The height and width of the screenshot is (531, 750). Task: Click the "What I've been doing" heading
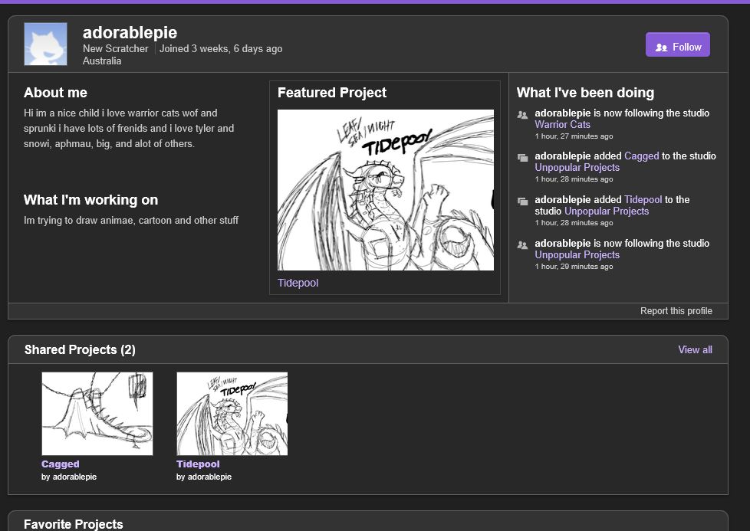pos(585,93)
